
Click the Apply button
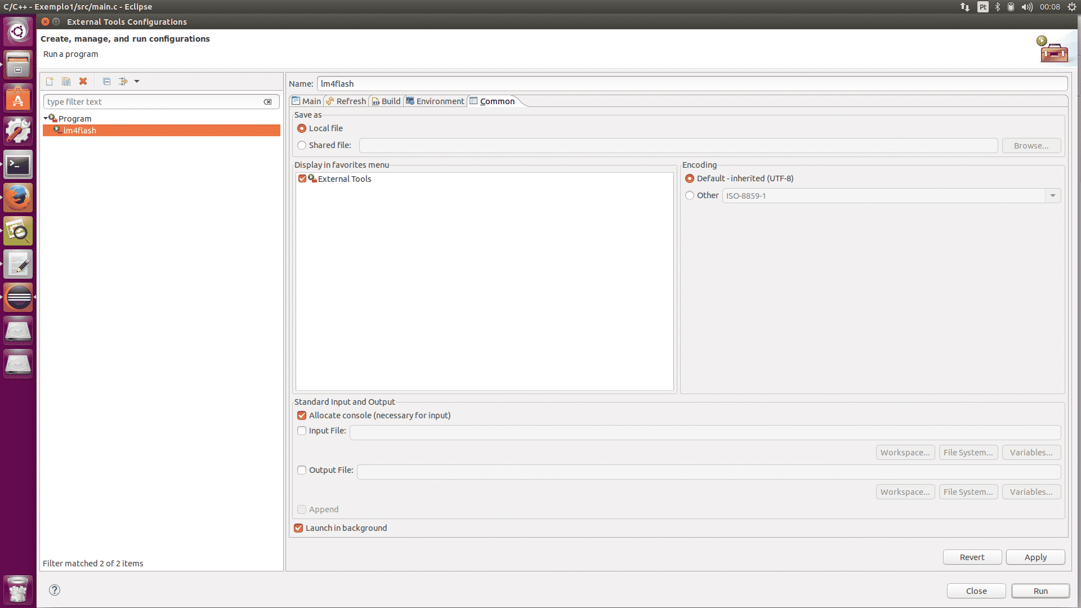coord(1035,557)
